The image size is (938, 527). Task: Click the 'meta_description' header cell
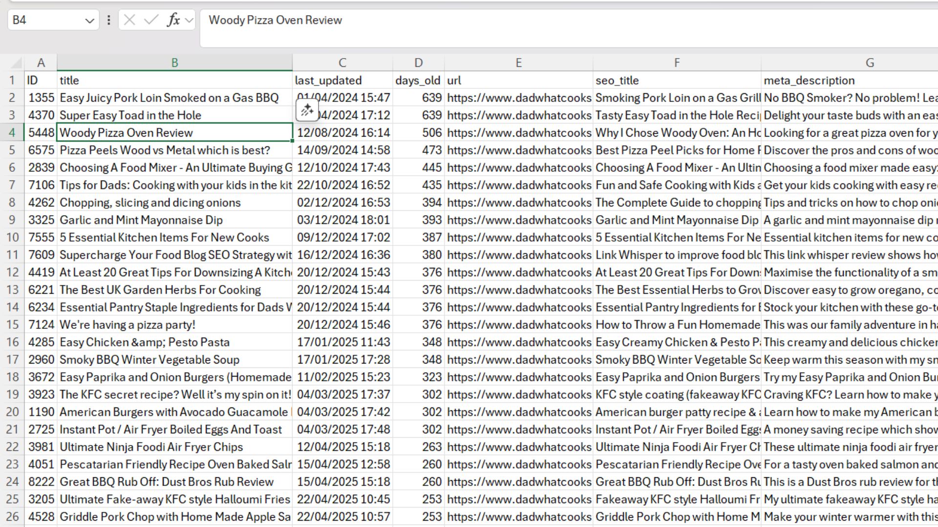(809, 81)
